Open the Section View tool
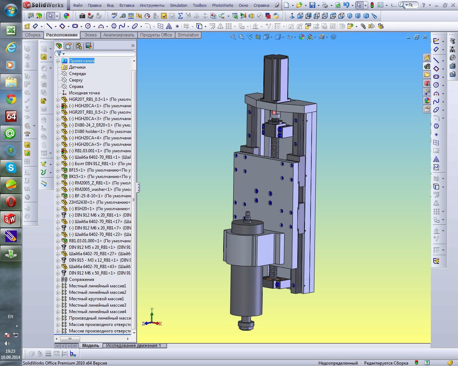This screenshot has width=458, height=366. 258,37
